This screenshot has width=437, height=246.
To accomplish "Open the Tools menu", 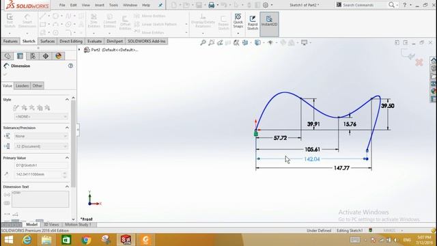I will (x=113, y=5).
